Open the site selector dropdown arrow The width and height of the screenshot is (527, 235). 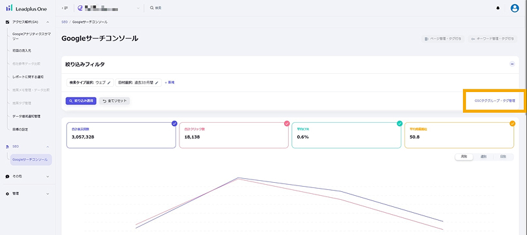137,8
